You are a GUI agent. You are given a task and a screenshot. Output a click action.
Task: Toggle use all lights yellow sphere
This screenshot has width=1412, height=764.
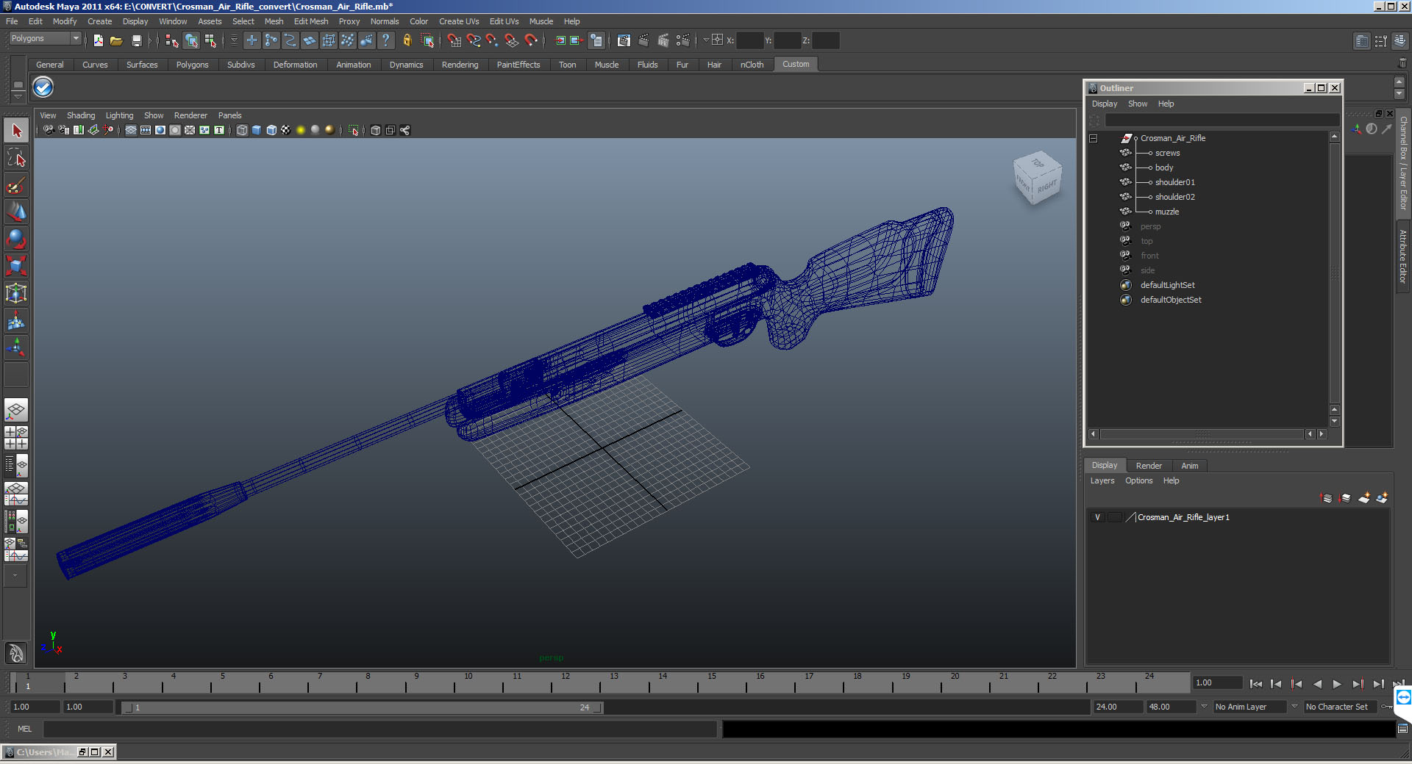(301, 130)
